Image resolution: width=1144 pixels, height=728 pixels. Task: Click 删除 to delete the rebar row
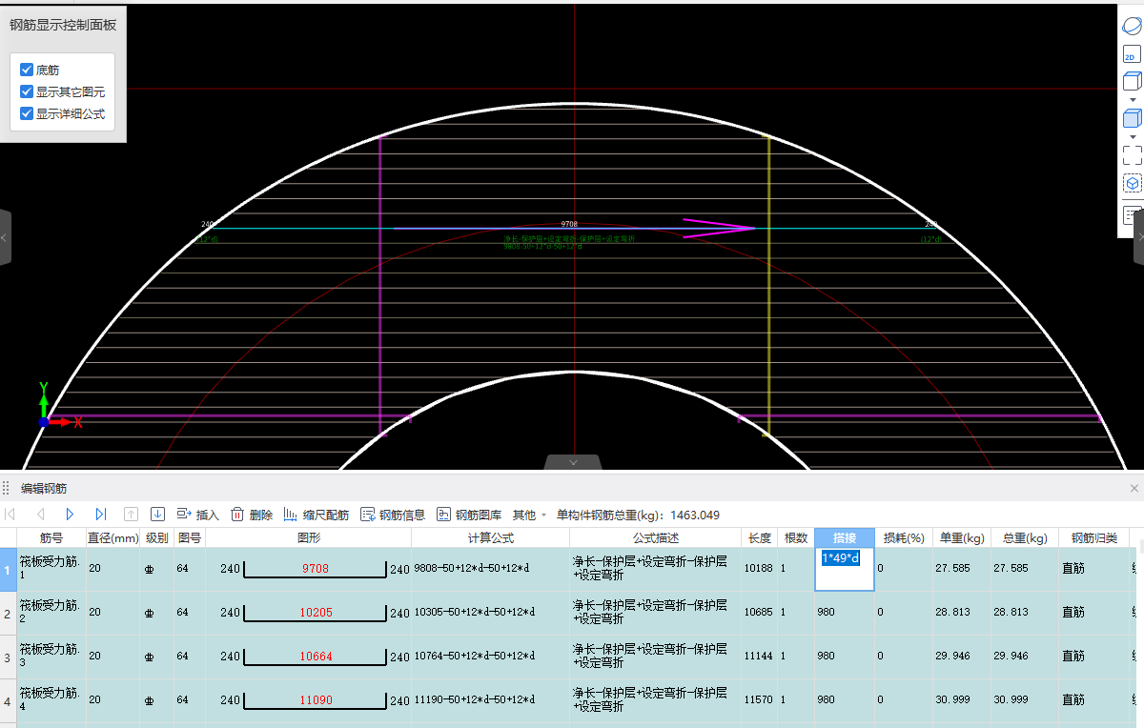tap(252, 515)
